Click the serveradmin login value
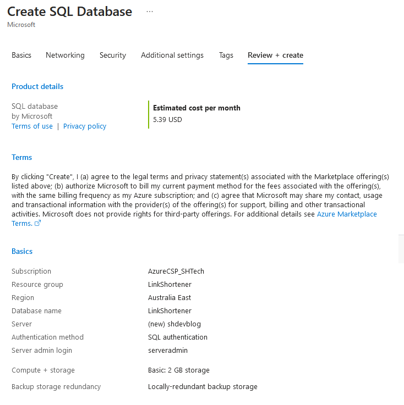This screenshot has height=405, width=404. tap(168, 350)
